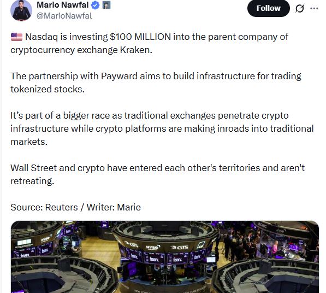This screenshot has height=293, width=326.
Task: Click the blonde woman in pink jacket in photo
Action: point(276,248)
